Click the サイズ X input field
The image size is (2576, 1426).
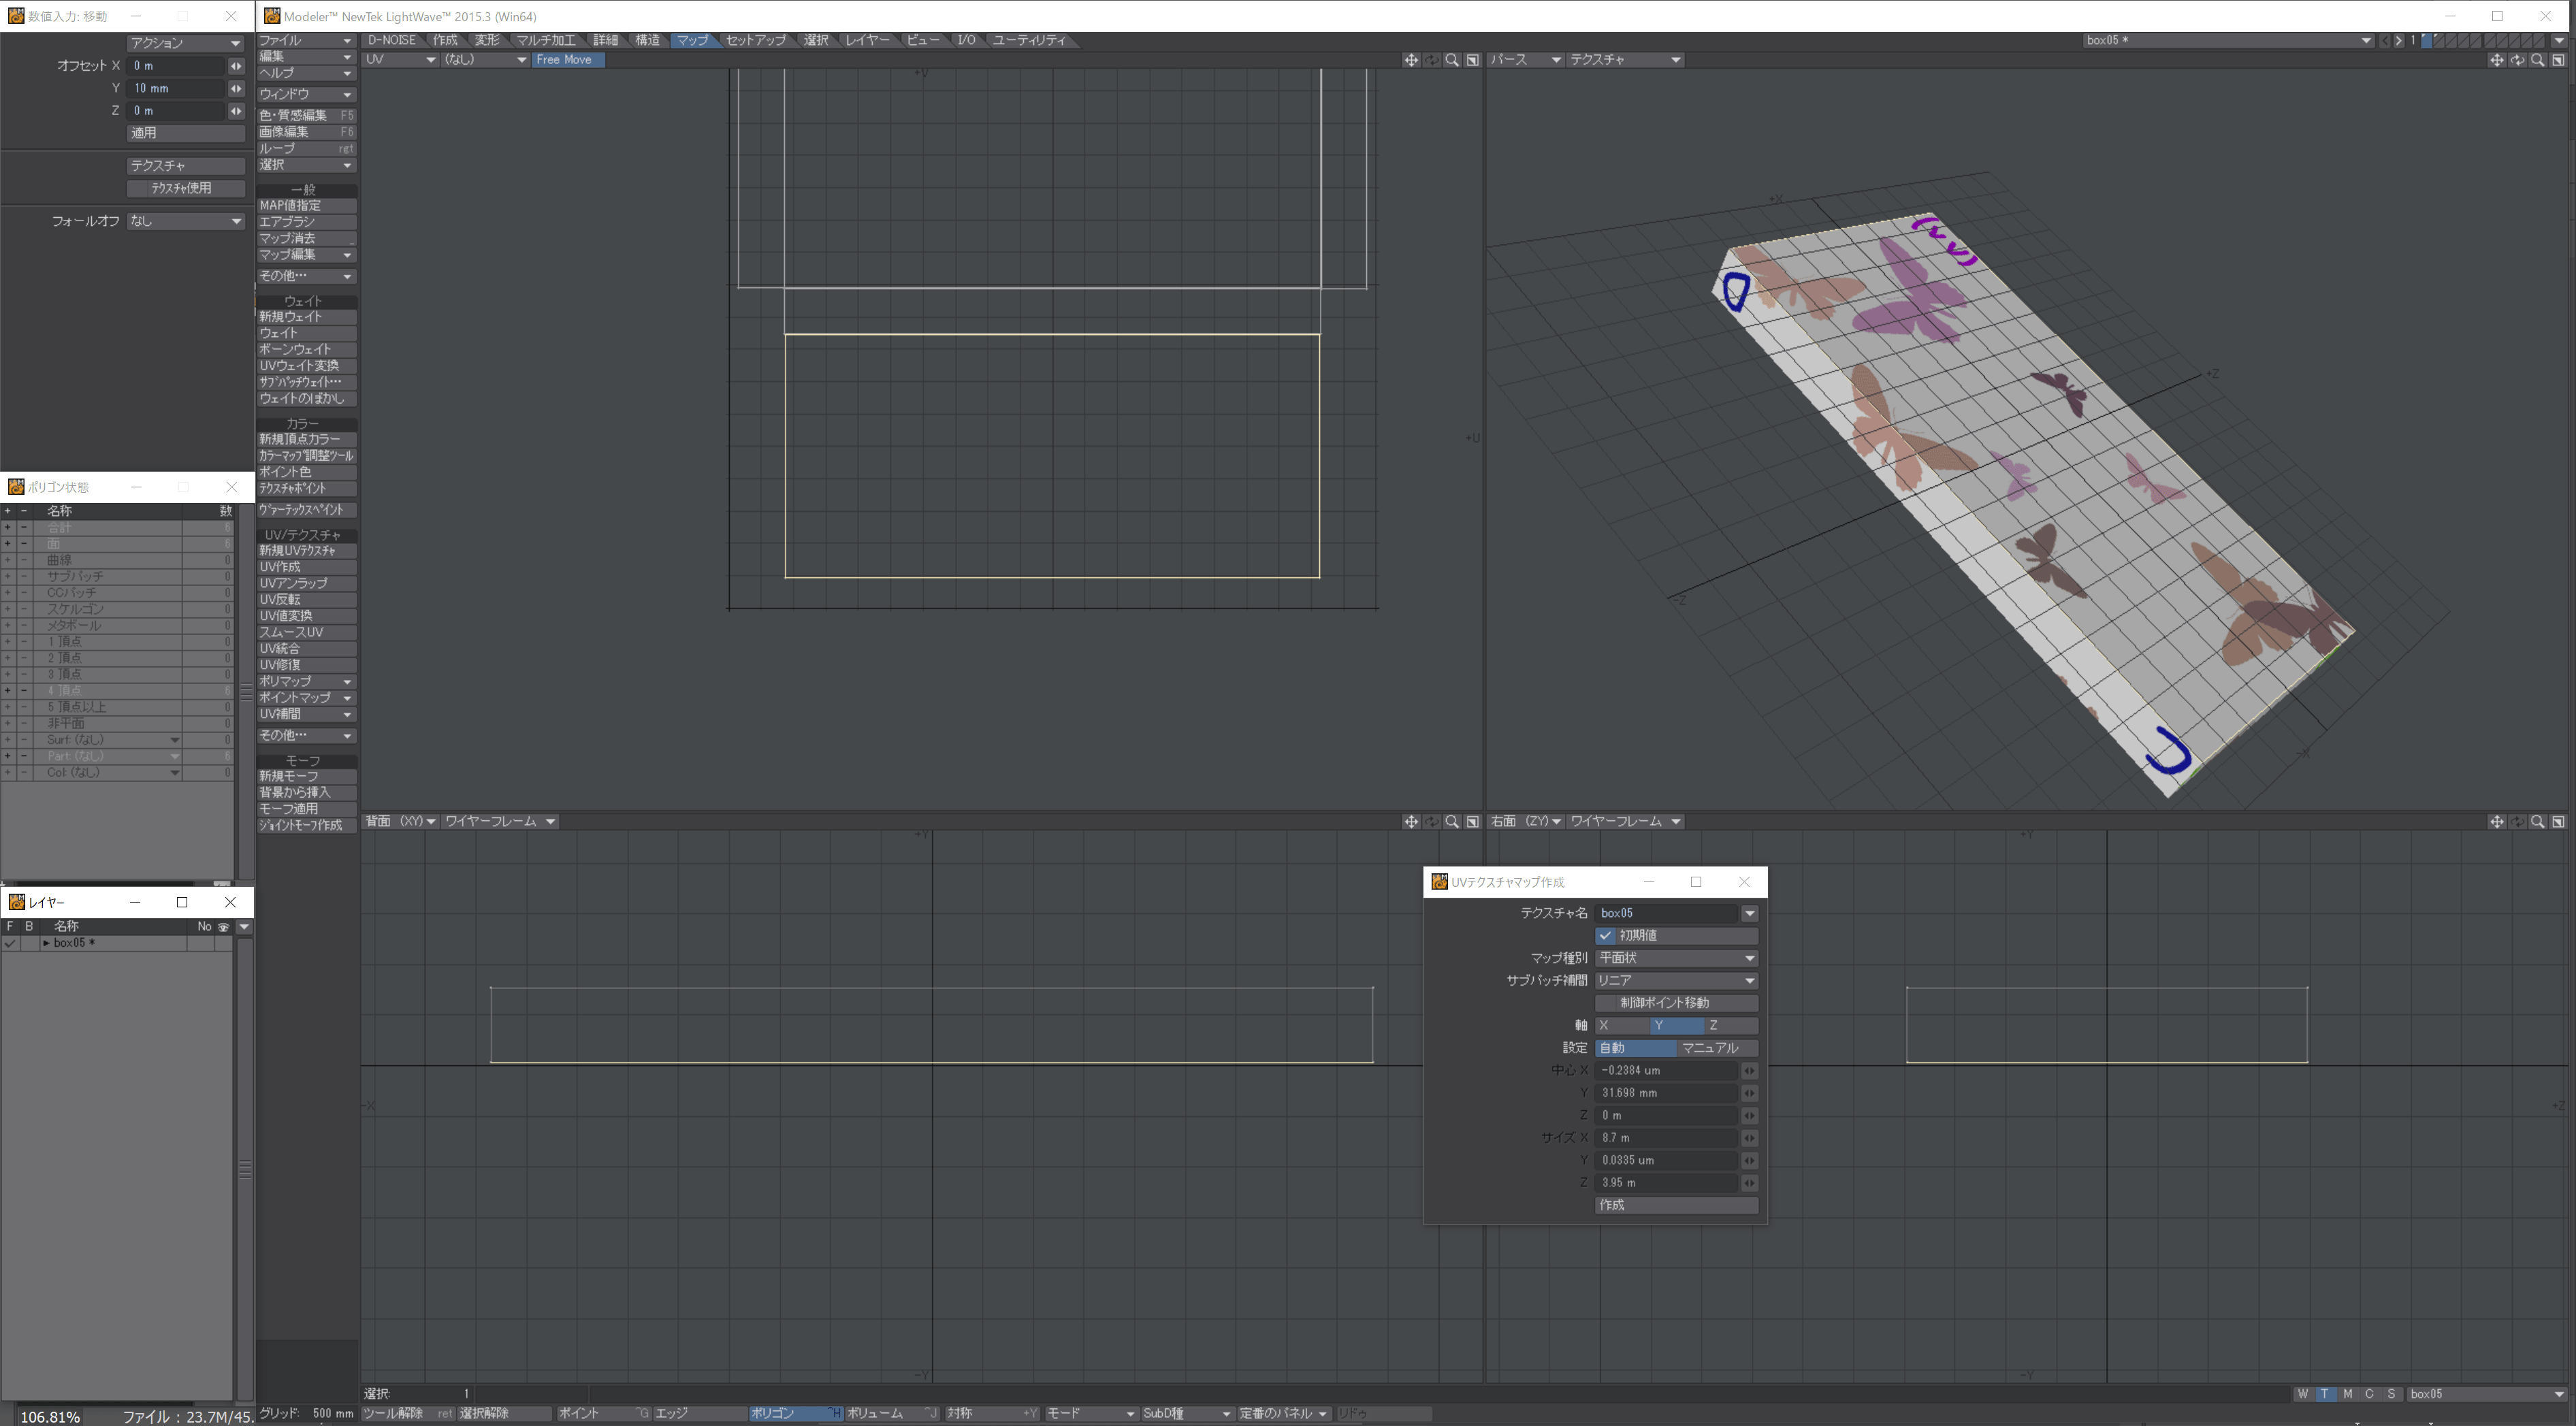(1667, 1138)
